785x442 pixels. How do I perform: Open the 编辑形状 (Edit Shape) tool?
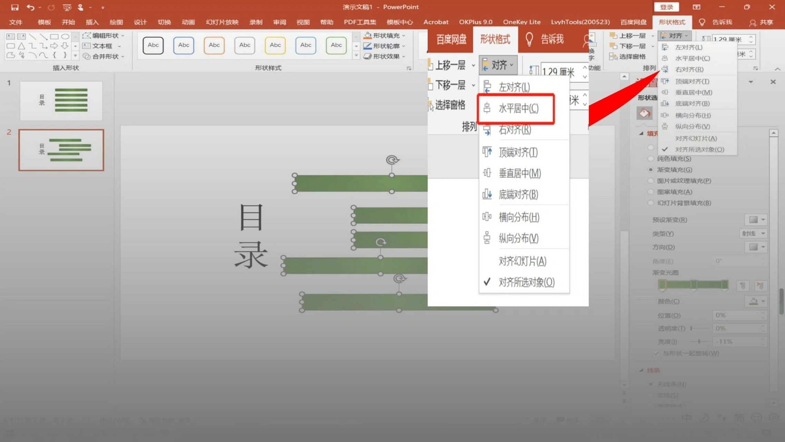coord(101,36)
